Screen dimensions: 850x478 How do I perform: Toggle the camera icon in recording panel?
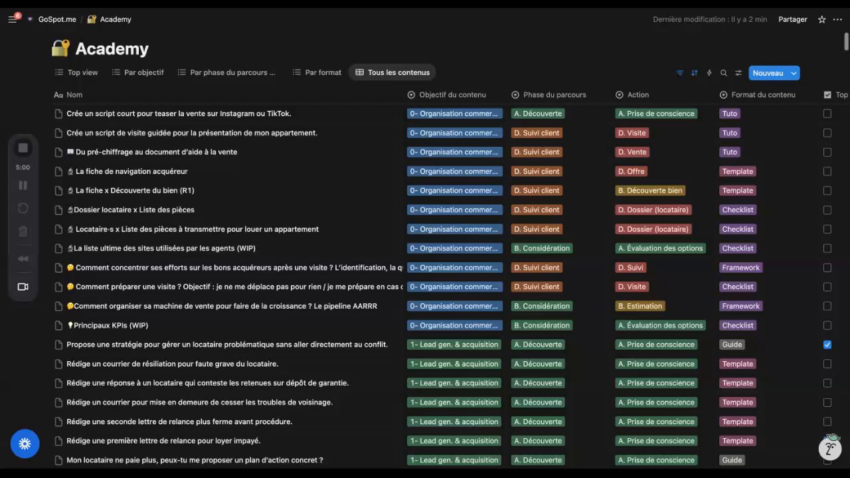click(x=23, y=287)
